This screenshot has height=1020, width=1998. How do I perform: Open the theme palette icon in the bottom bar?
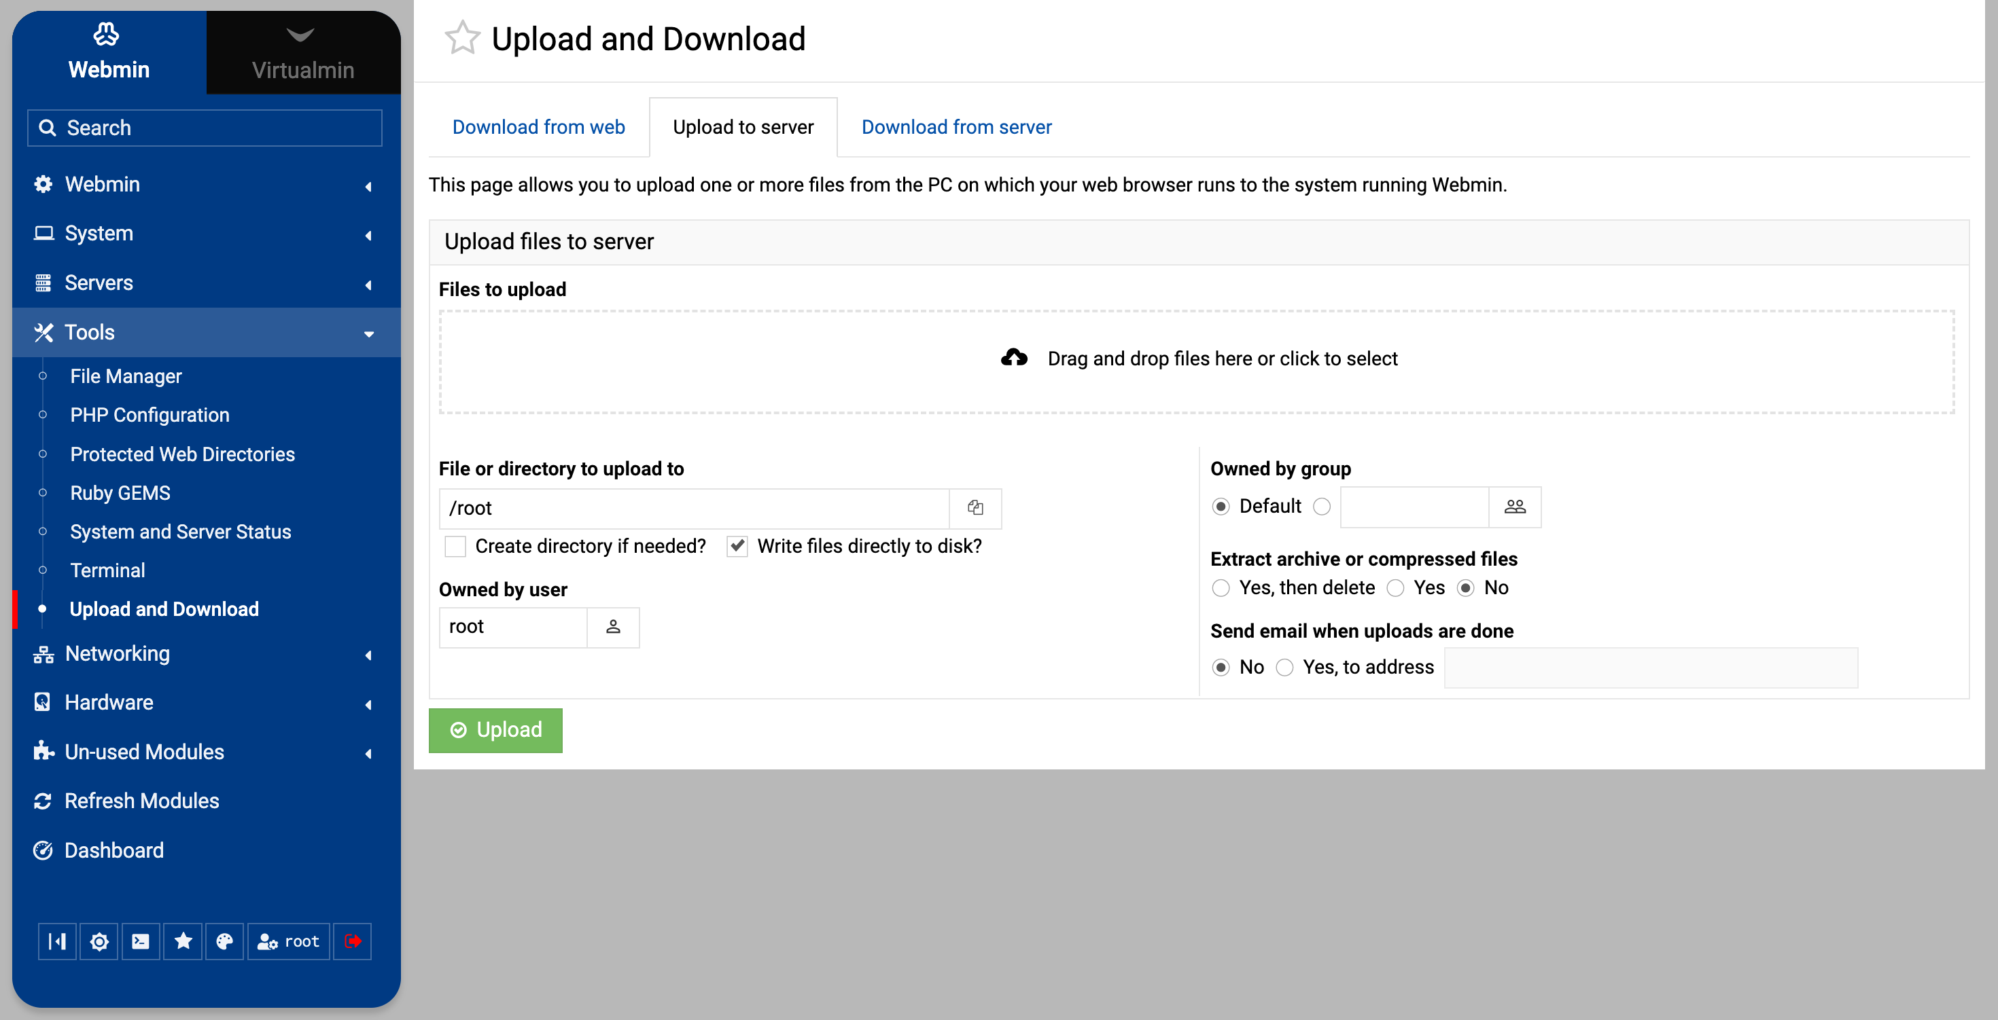[x=224, y=941]
